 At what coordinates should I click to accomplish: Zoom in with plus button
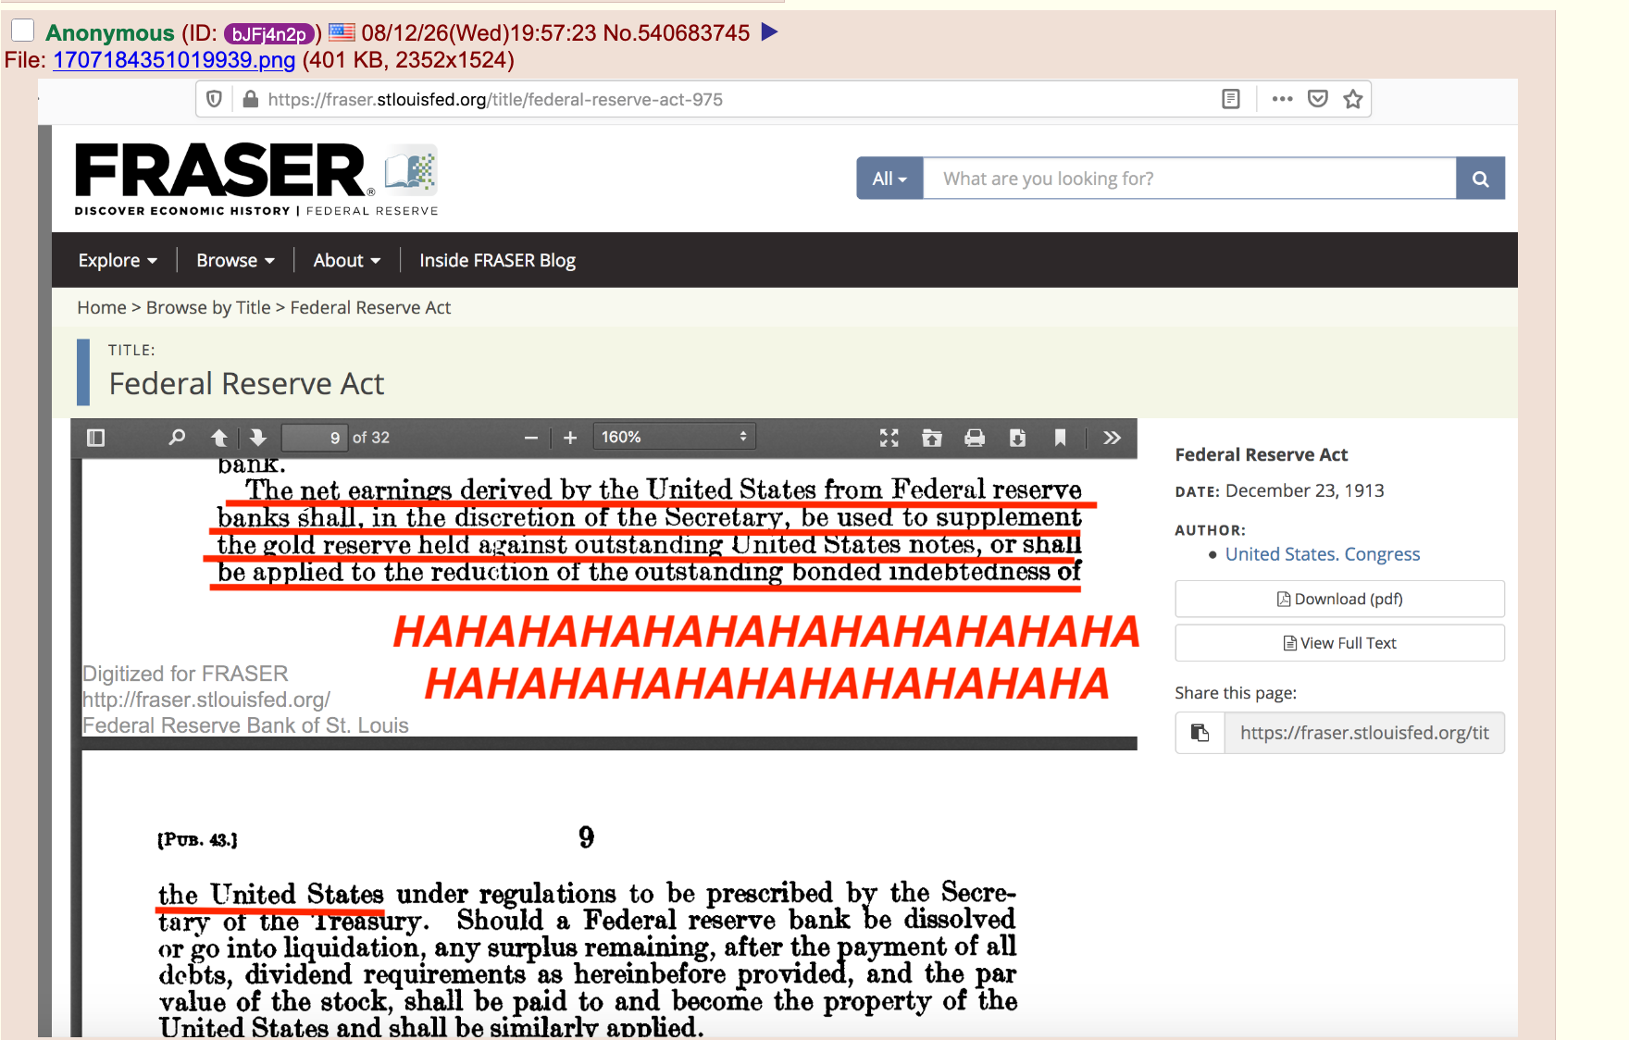570,438
